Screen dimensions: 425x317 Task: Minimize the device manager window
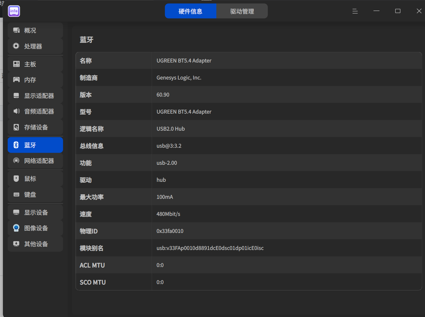376,11
